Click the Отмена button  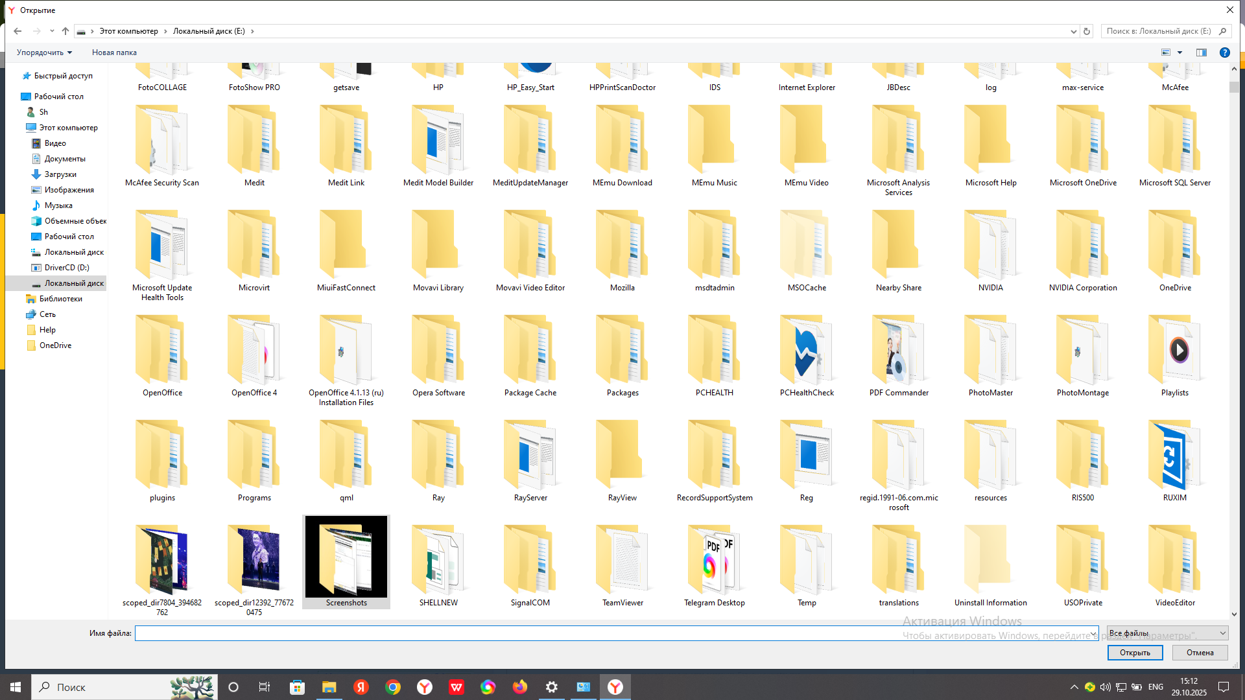(1200, 653)
